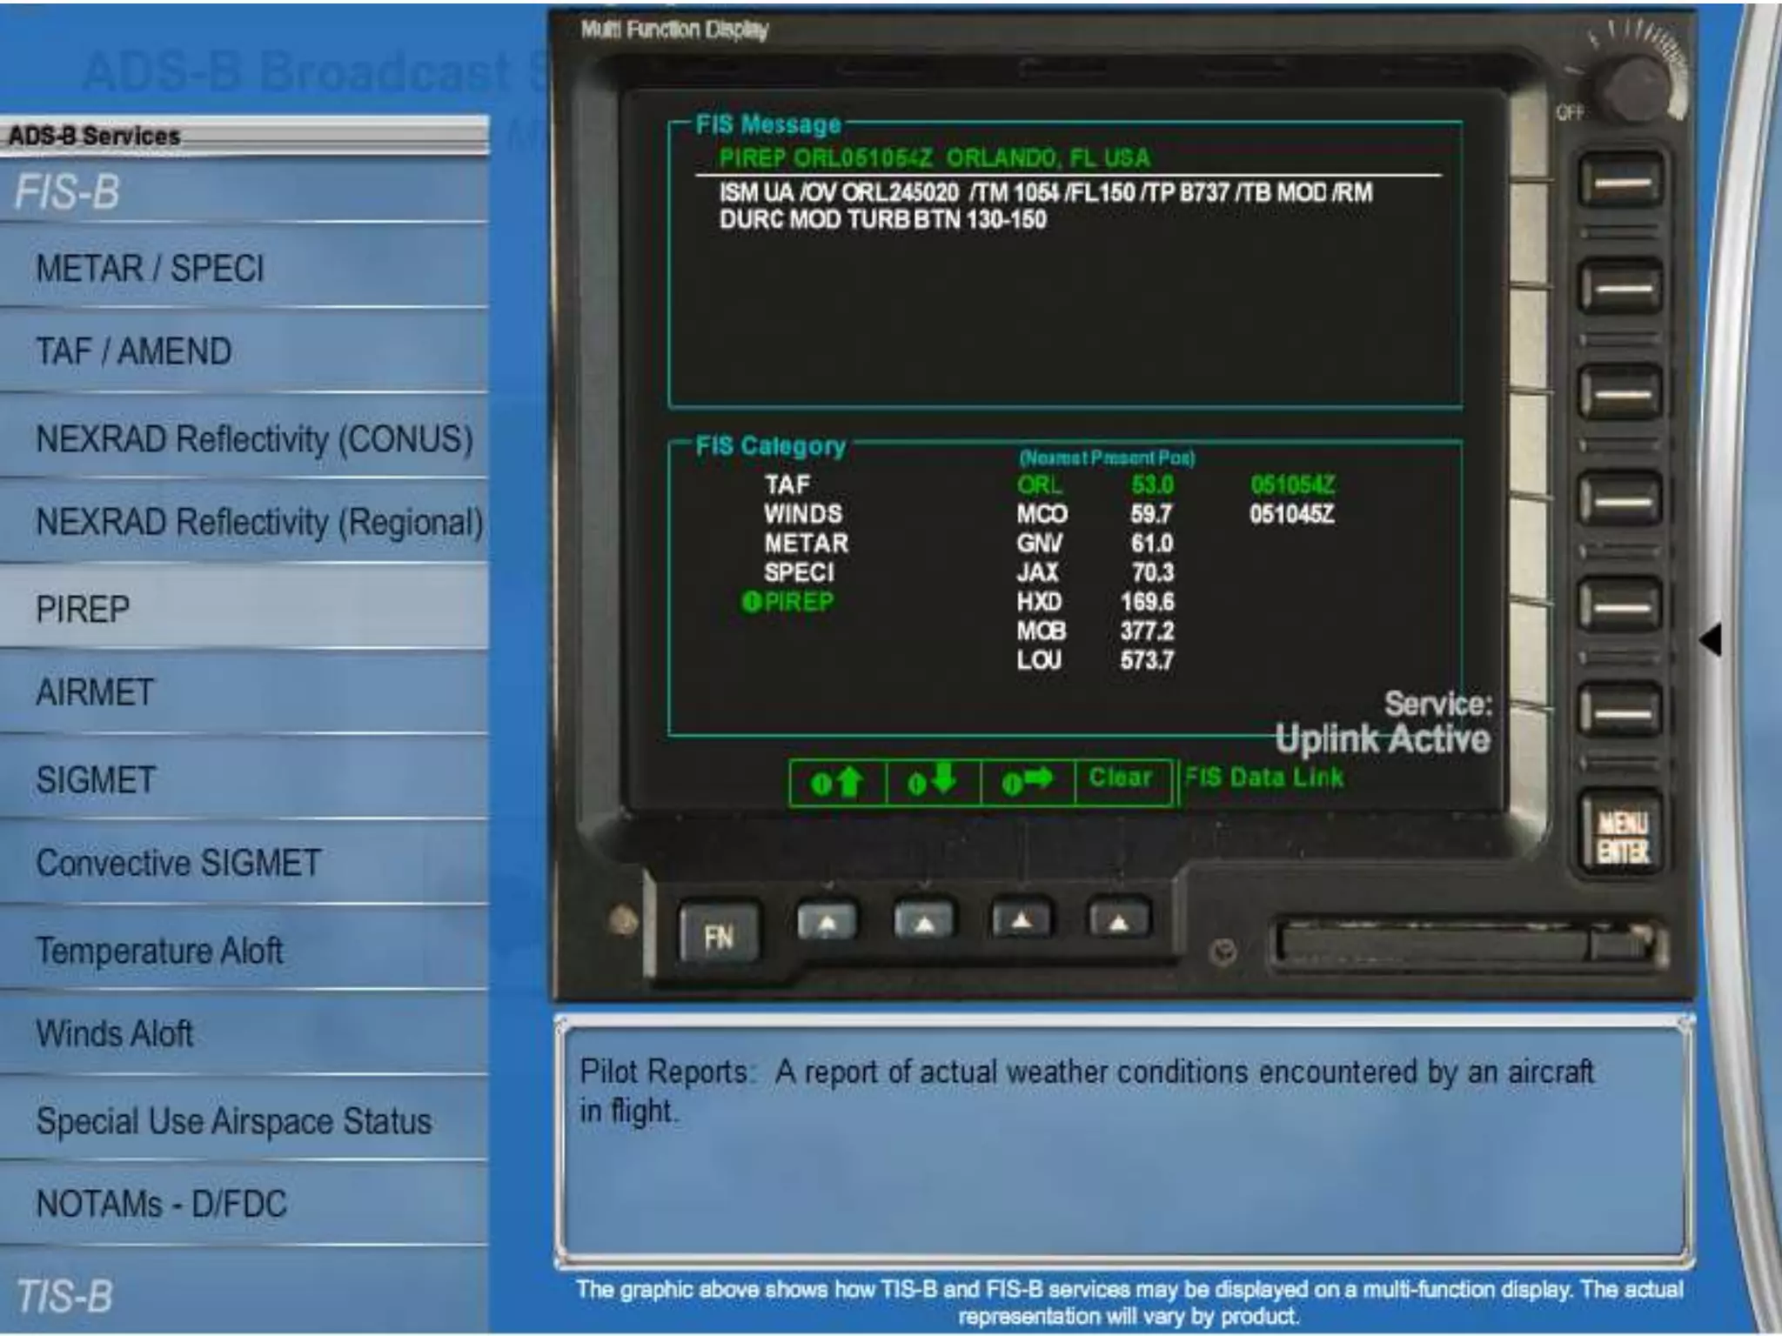Open METAR / SPECI menu item

pyautogui.click(x=150, y=268)
